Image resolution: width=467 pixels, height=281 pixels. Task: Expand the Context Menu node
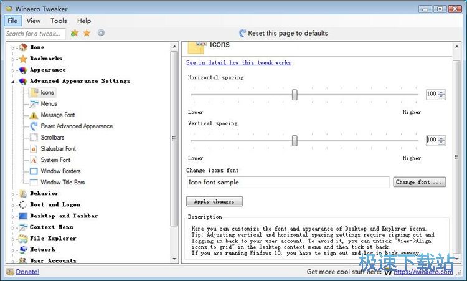[13, 227]
